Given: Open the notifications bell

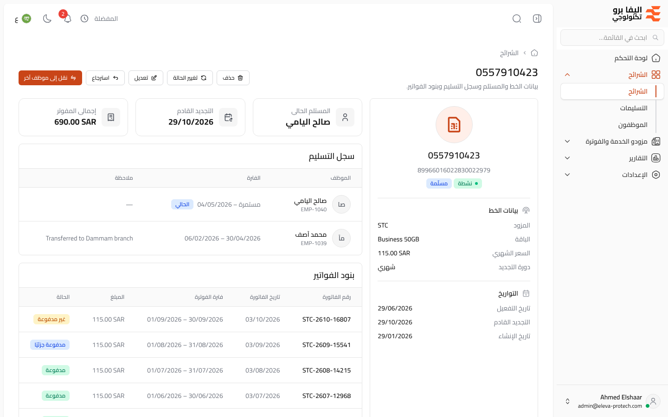Looking at the screenshot, I should click(67, 19).
